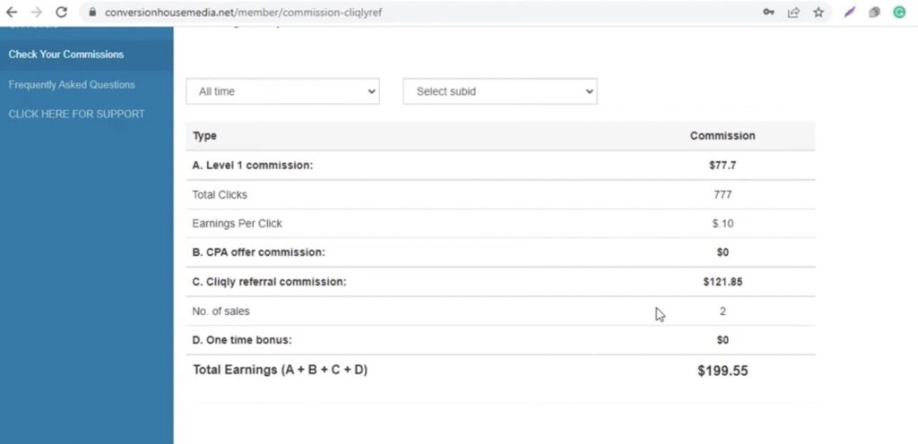Click the padlock site info icon
Image resolution: width=918 pixels, height=444 pixels.
[x=91, y=13]
